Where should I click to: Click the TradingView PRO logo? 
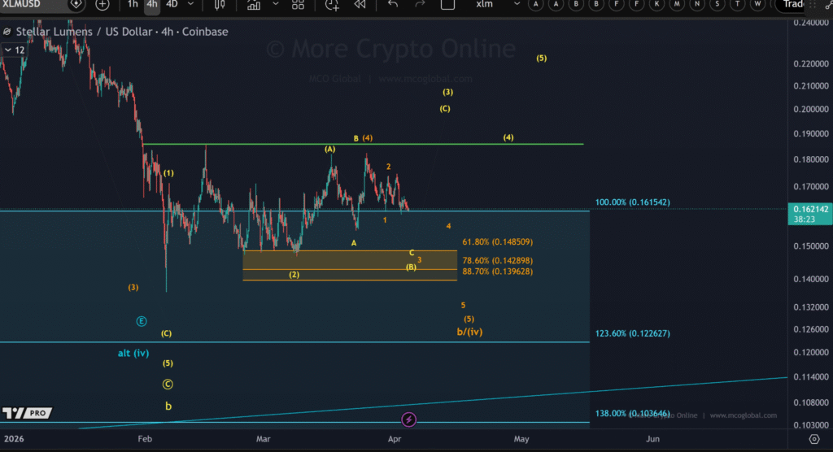tap(25, 413)
